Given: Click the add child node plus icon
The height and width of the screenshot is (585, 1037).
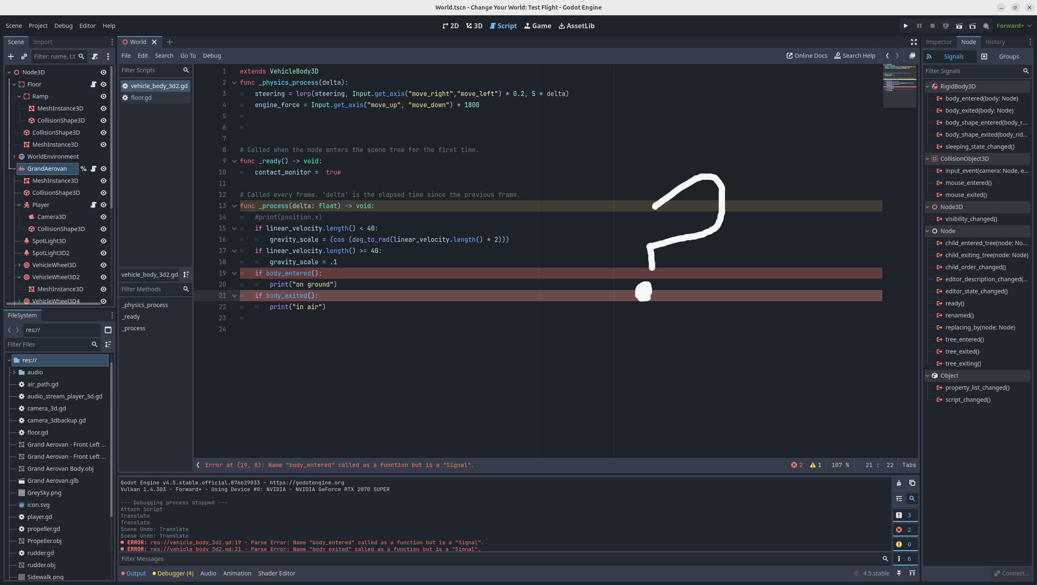Looking at the screenshot, I should (x=11, y=57).
